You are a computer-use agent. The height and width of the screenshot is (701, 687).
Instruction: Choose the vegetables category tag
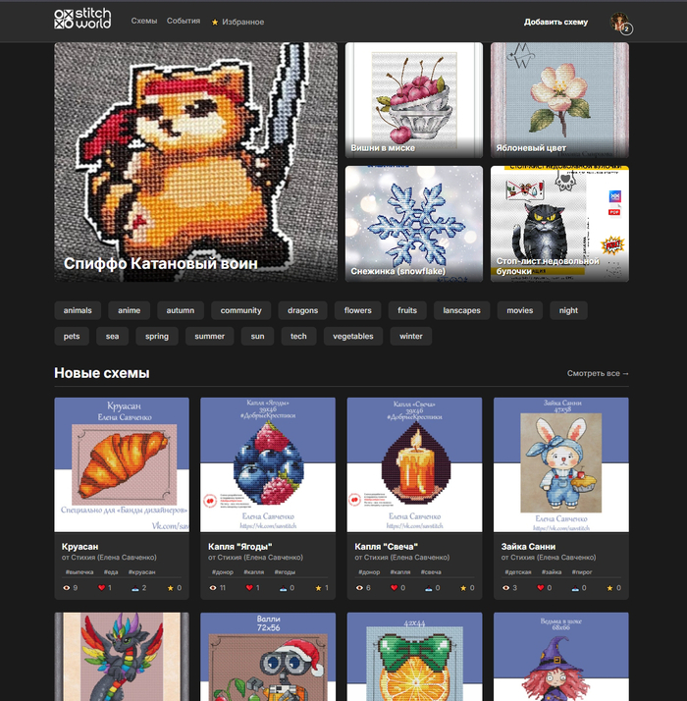click(353, 336)
